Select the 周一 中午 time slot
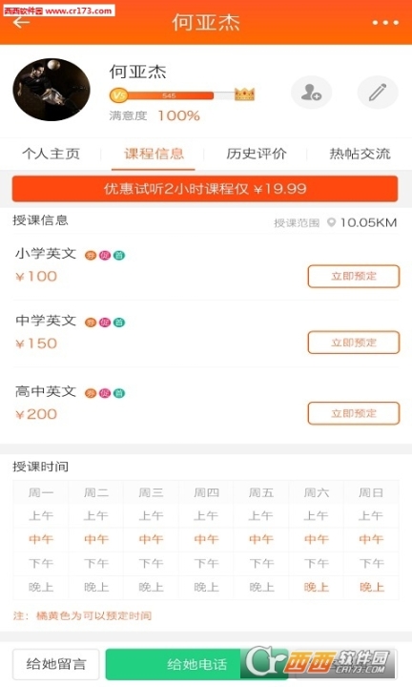 pos(41,539)
